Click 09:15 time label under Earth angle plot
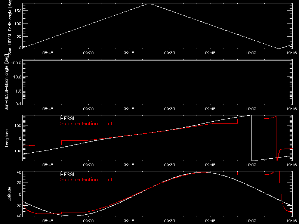 129,53
